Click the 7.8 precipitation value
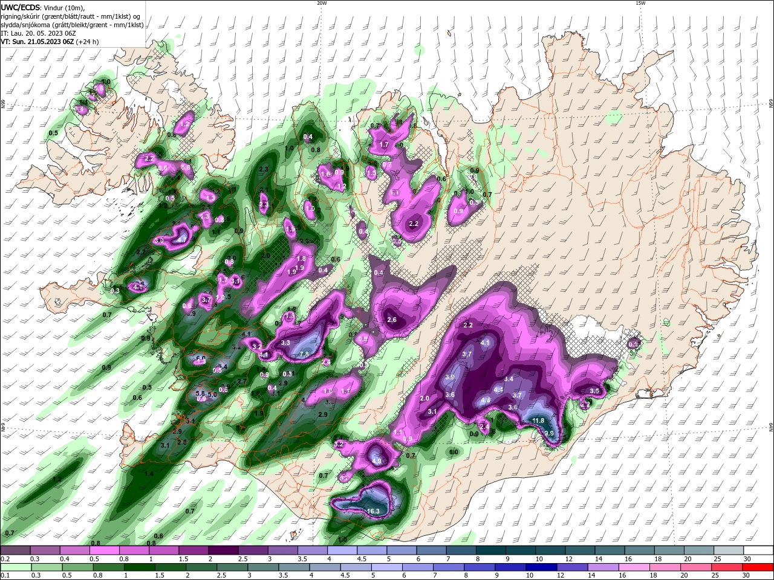This screenshot has width=774, height=580. click(304, 354)
